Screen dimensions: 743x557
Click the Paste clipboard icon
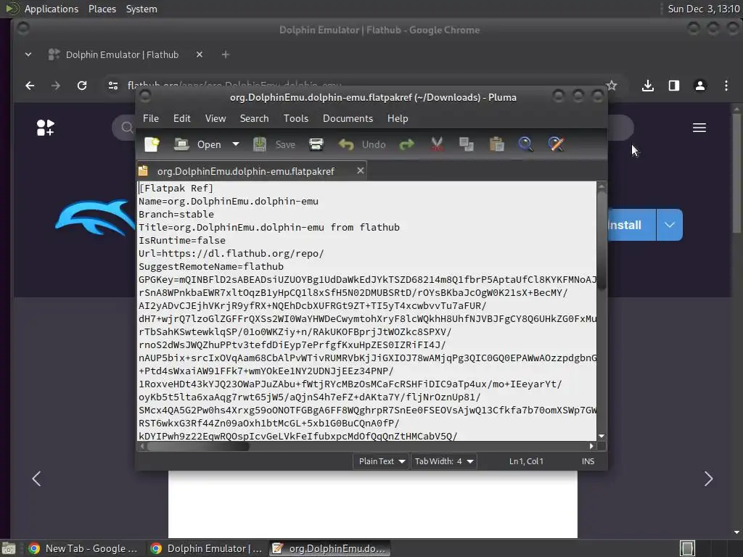(496, 144)
